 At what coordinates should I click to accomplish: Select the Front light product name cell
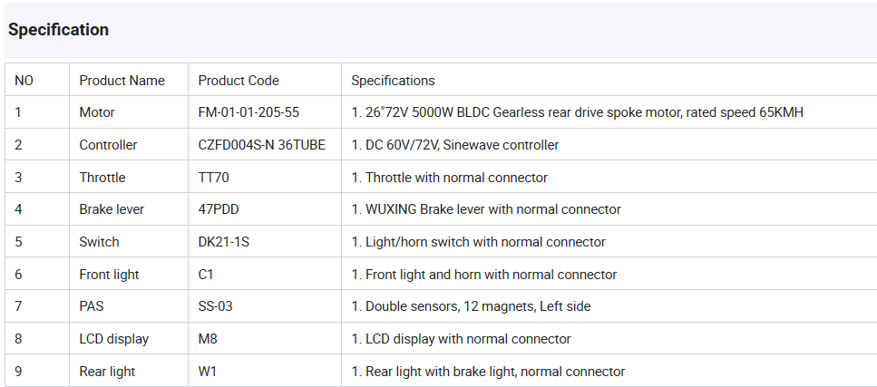109,275
